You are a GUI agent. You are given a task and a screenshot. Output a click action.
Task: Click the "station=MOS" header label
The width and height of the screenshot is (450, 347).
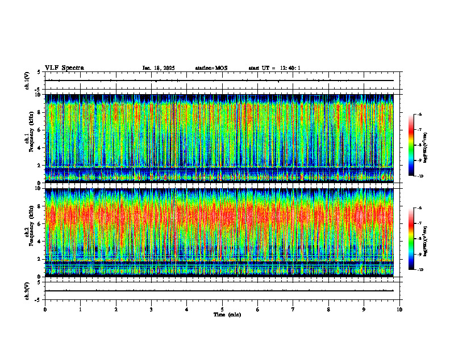211,68
